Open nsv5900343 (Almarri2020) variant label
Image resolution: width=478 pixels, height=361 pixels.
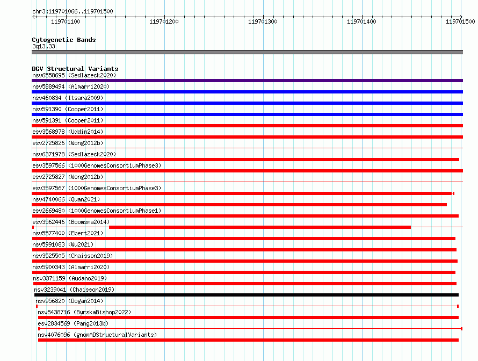(71, 267)
